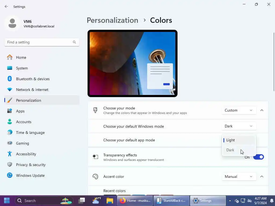Switch to Firefox Home taskbar window
The height and width of the screenshot is (206, 275).
[x=135, y=201]
